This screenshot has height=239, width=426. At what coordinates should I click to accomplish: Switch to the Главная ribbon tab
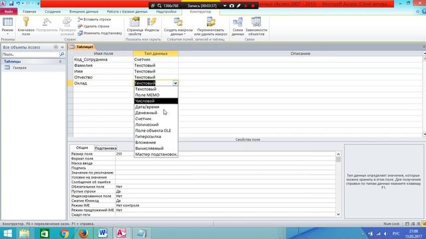tap(29, 12)
